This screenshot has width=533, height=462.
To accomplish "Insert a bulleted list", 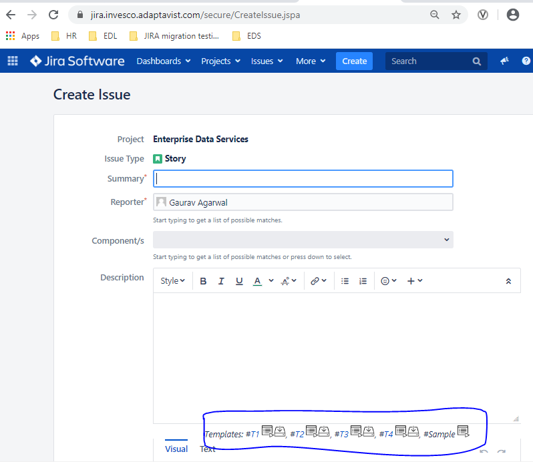I will coord(345,281).
